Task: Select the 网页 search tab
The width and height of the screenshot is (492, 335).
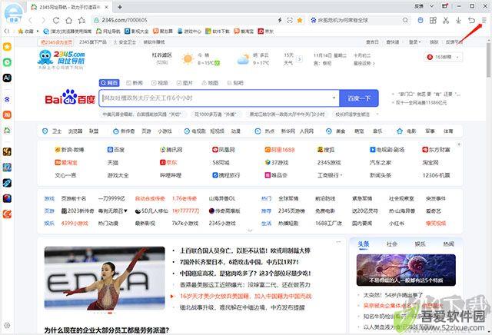Action: click(109, 83)
